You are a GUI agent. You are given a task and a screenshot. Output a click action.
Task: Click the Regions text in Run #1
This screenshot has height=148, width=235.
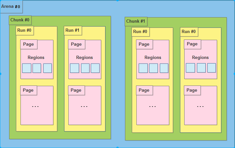point(85,58)
